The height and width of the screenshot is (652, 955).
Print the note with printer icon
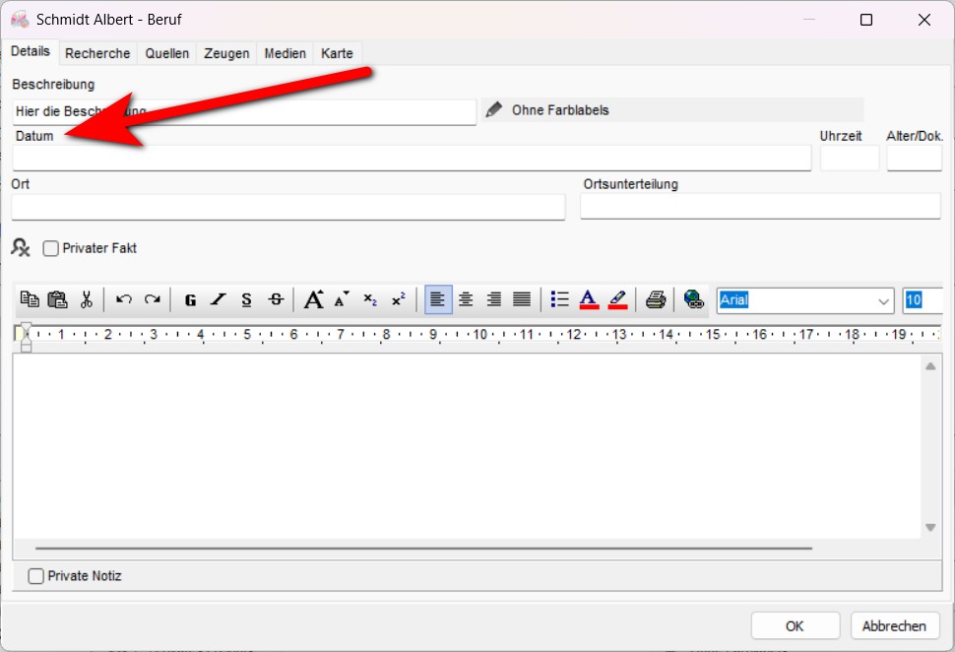(x=656, y=300)
